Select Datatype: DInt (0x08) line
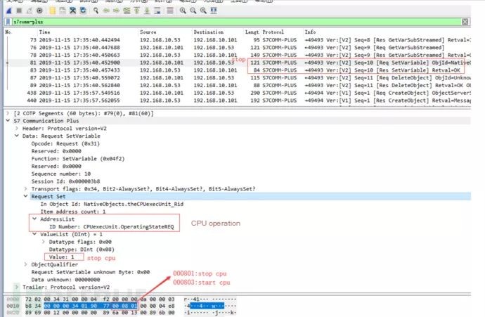 tap(82, 250)
